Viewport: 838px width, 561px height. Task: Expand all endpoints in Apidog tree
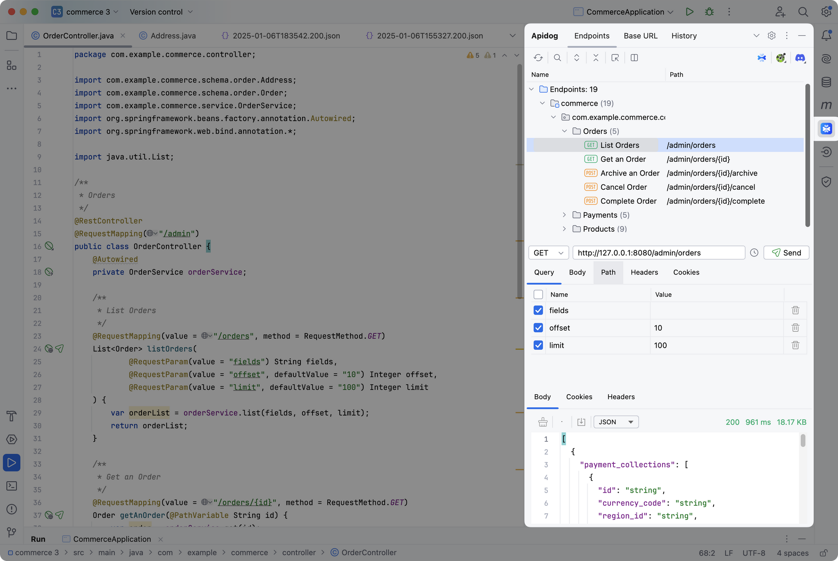(x=577, y=58)
